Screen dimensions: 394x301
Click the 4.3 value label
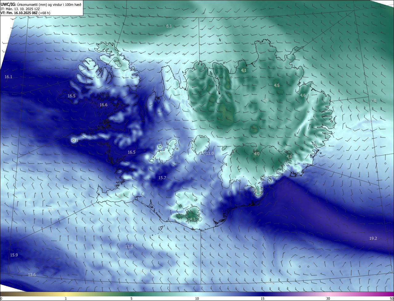pyautogui.click(x=193, y=219)
